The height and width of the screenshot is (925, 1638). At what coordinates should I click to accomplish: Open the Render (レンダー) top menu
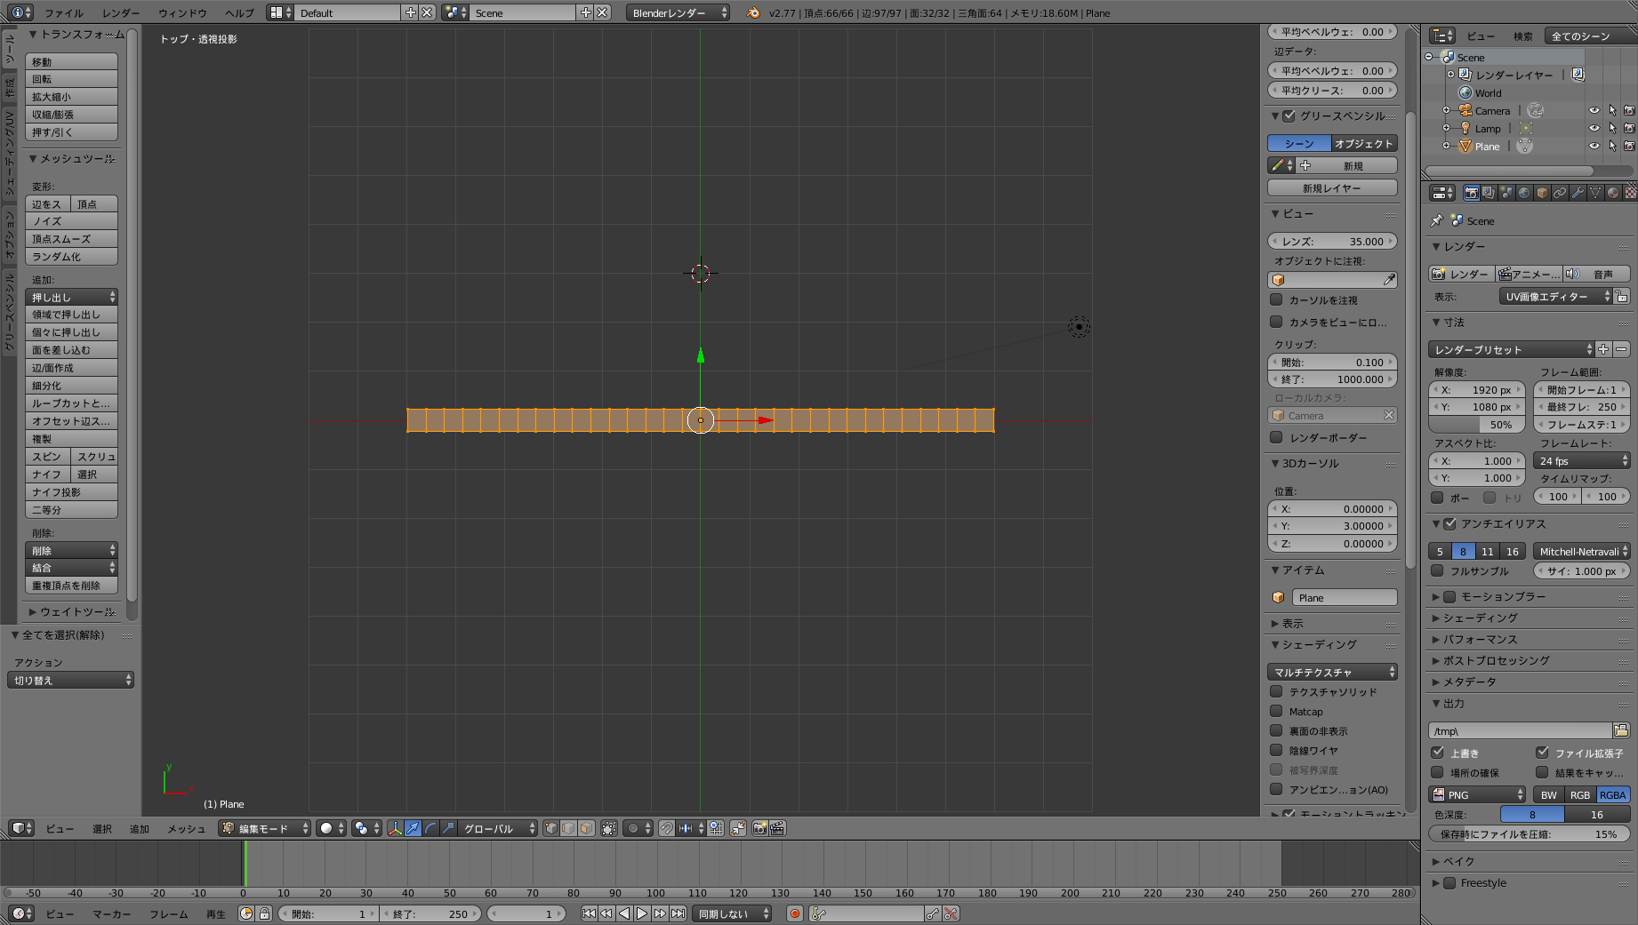[121, 12]
